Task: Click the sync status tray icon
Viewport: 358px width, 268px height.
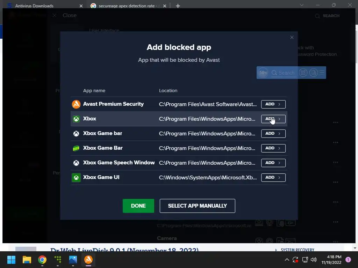Action: 295,260
